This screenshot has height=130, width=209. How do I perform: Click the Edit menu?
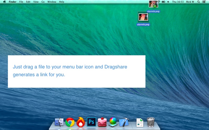pyautogui.click(x=28, y=2)
